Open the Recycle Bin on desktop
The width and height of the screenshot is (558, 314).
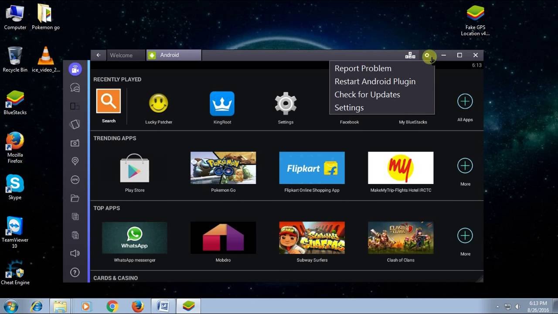[x=15, y=59]
